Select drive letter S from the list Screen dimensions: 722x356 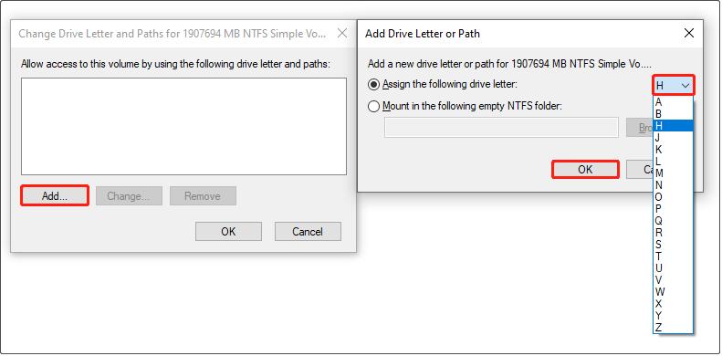click(674, 244)
